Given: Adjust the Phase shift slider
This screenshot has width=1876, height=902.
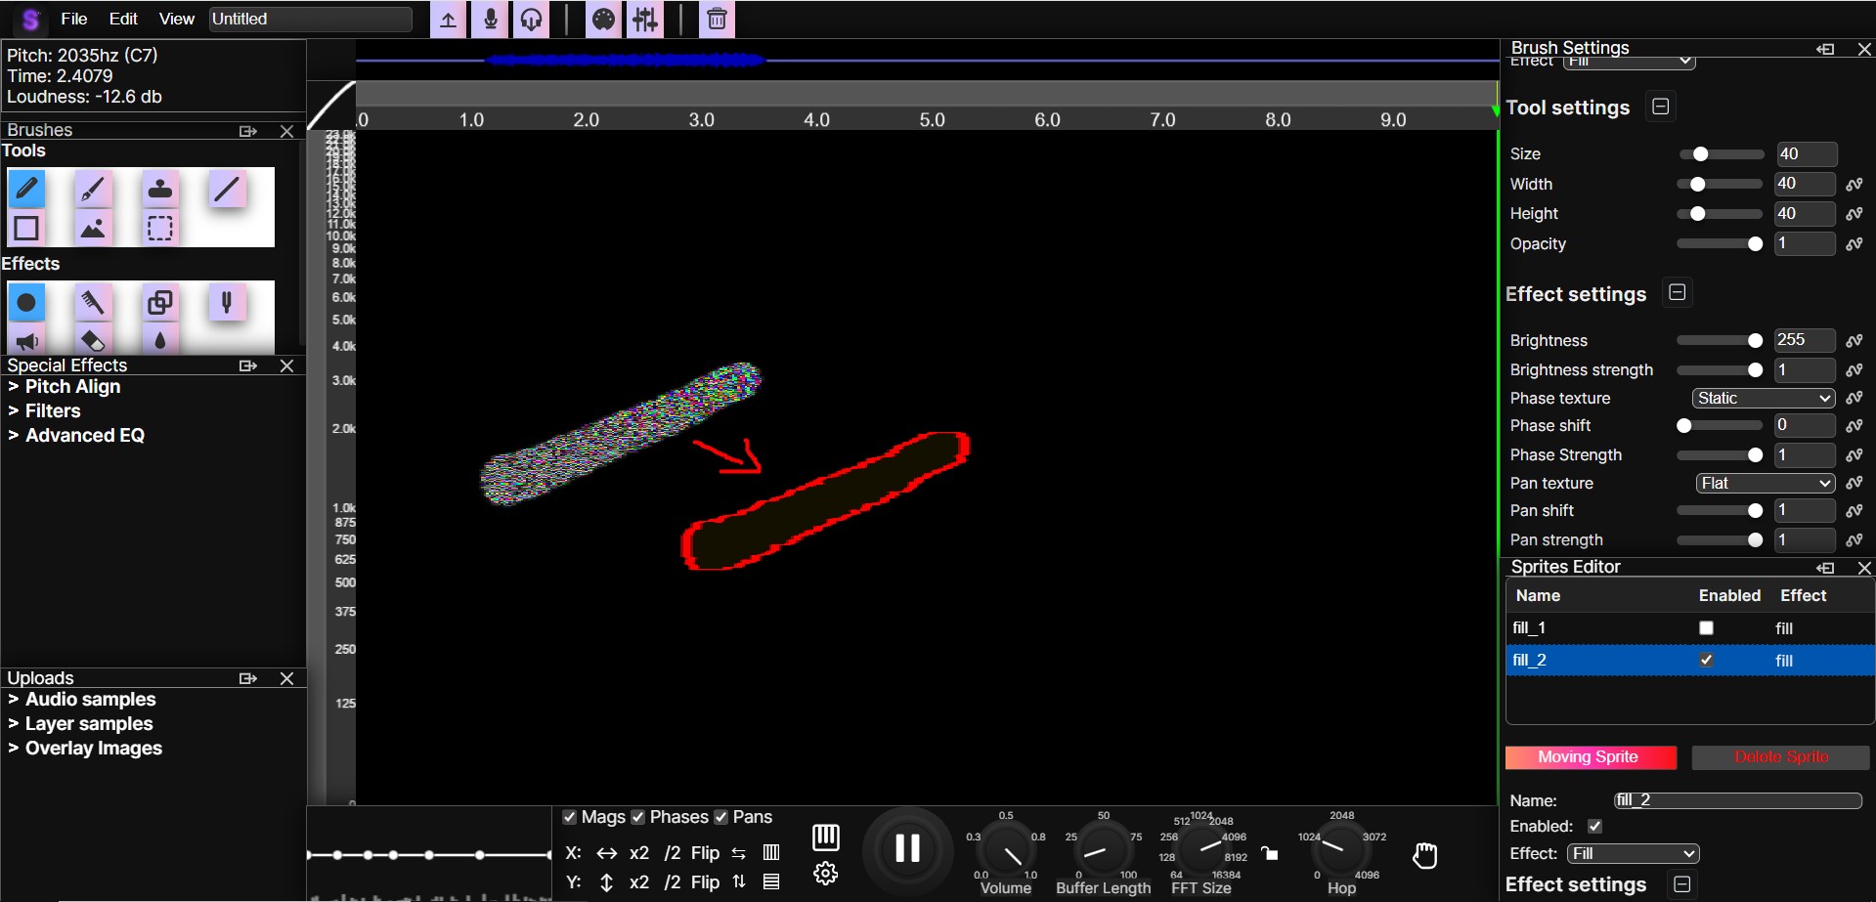Looking at the screenshot, I should click(1720, 426).
